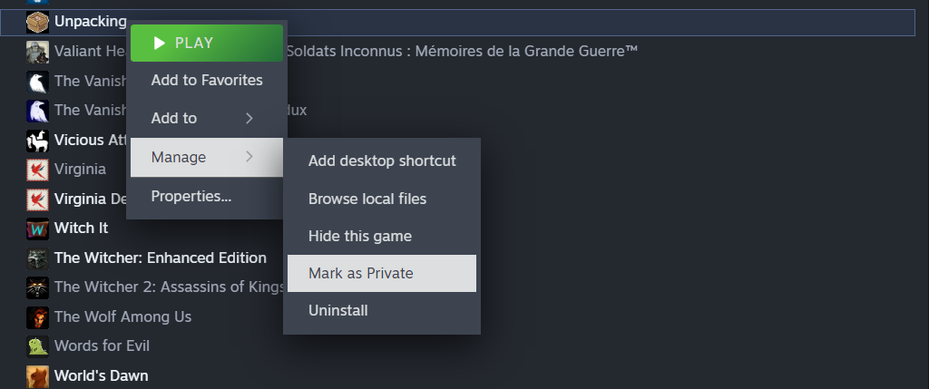This screenshot has width=929, height=389.
Task: Click the Words for Evil icon
Action: click(37, 346)
